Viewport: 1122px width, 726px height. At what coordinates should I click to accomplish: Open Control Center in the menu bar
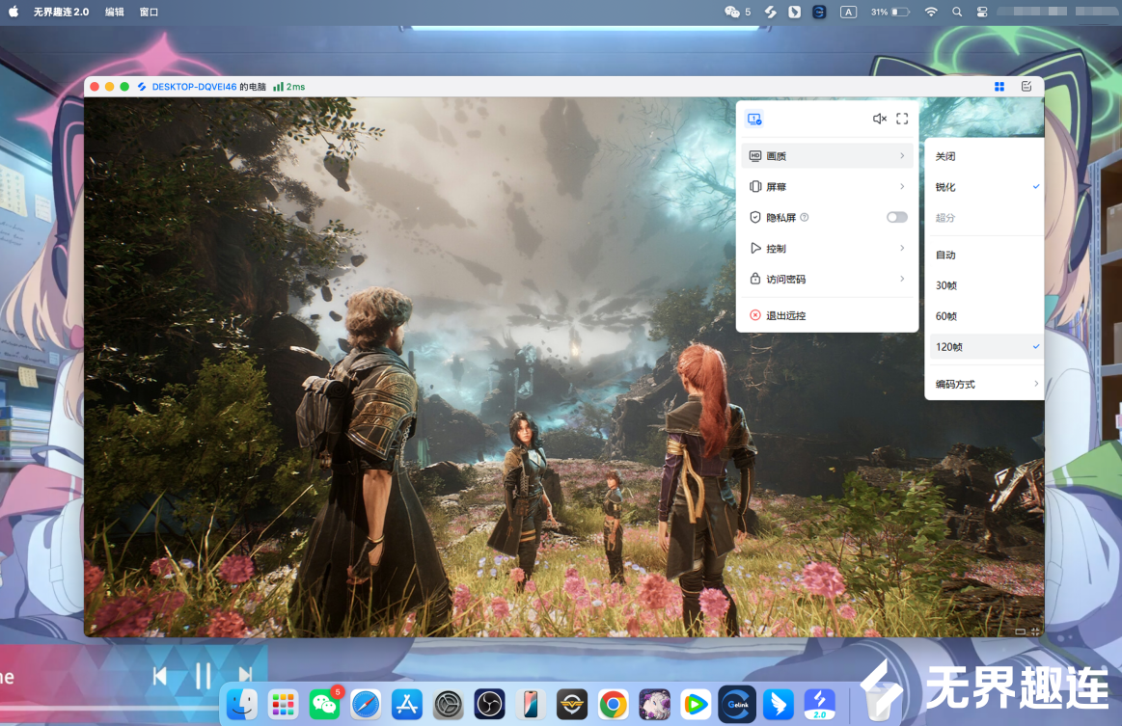point(982,12)
